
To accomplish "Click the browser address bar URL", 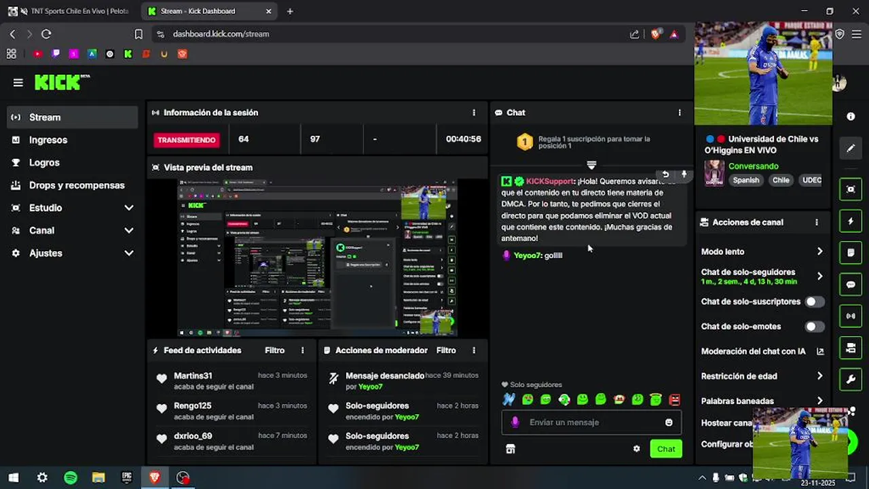I will [221, 34].
